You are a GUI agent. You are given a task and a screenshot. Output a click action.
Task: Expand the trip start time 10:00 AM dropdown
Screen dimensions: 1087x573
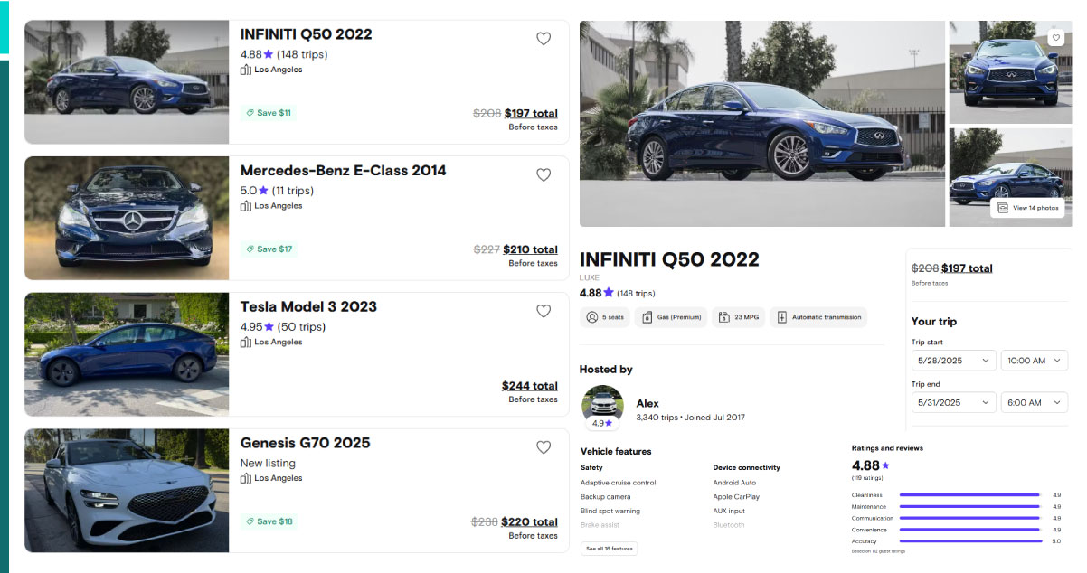point(1034,361)
